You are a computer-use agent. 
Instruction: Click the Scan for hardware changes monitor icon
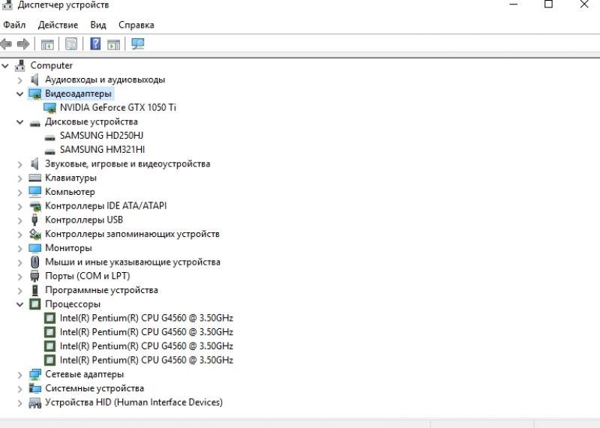pos(138,44)
